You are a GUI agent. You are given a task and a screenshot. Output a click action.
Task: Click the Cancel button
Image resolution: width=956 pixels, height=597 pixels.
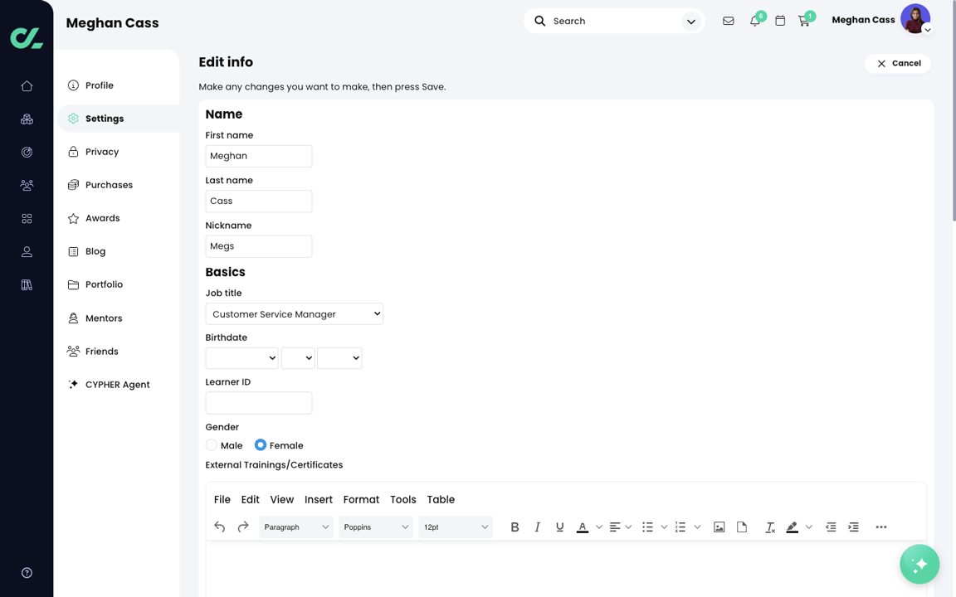pyautogui.click(x=897, y=63)
